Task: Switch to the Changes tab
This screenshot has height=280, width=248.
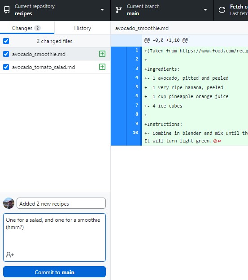Action: pos(27,28)
